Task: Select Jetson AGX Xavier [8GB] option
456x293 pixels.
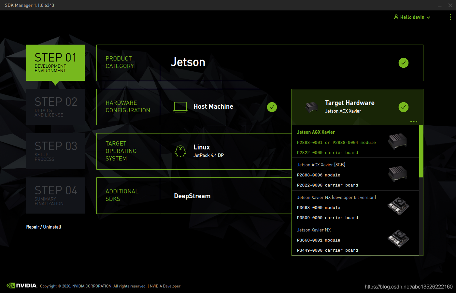Action: tap(355, 174)
